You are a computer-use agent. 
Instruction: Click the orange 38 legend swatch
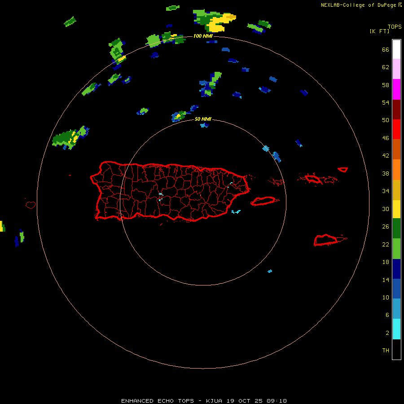click(396, 170)
